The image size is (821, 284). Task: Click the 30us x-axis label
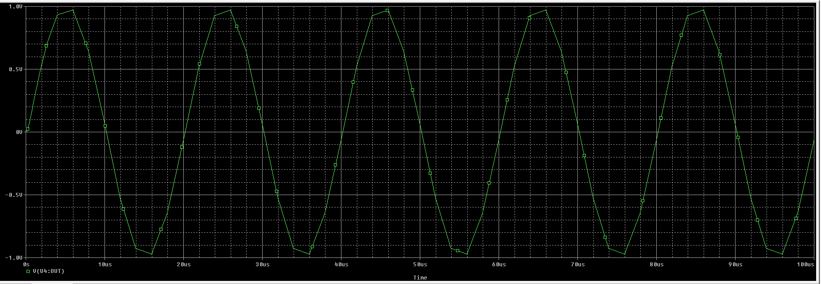pyautogui.click(x=262, y=265)
